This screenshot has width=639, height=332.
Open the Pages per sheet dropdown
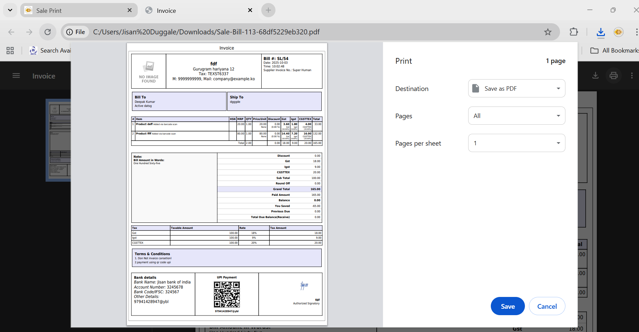[x=516, y=143]
